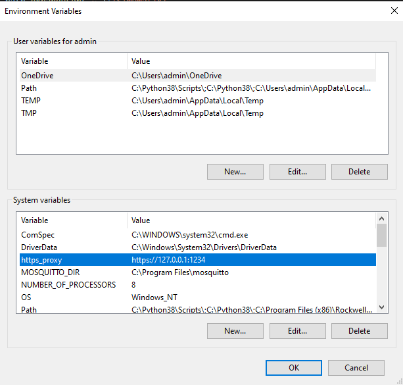The height and width of the screenshot is (385, 403).
Task: Confirm changes with OK
Action: point(293,368)
